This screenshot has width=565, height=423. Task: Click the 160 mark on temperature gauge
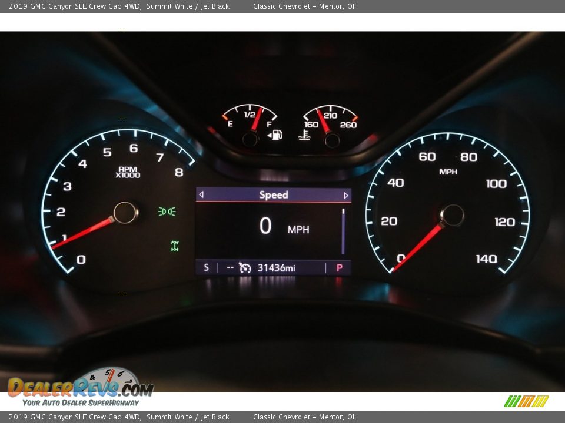(x=311, y=125)
